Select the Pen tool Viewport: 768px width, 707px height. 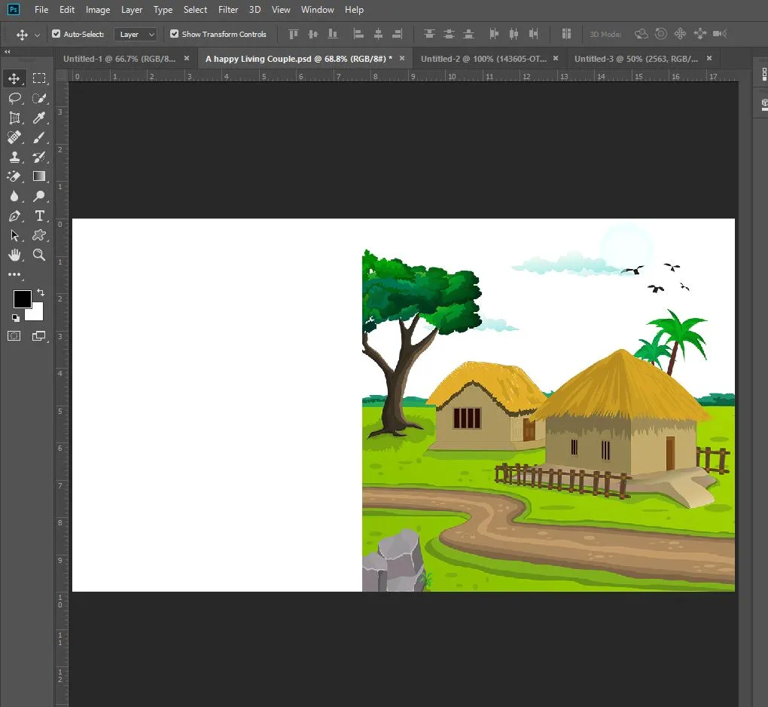(14, 216)
